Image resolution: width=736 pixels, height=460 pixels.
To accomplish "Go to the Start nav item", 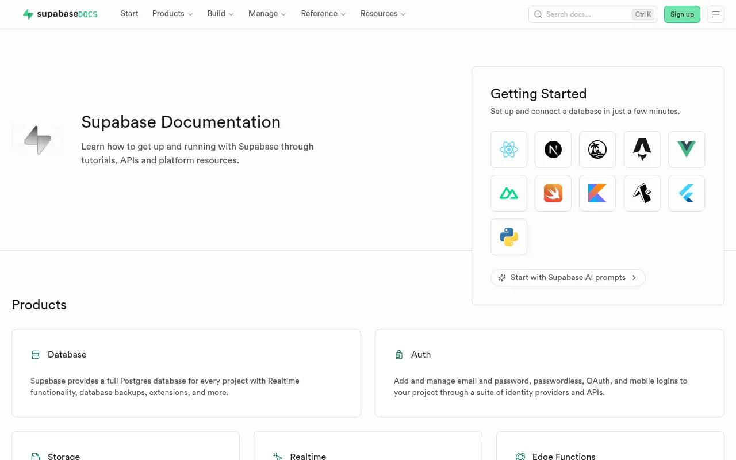I will coord(129,14).
